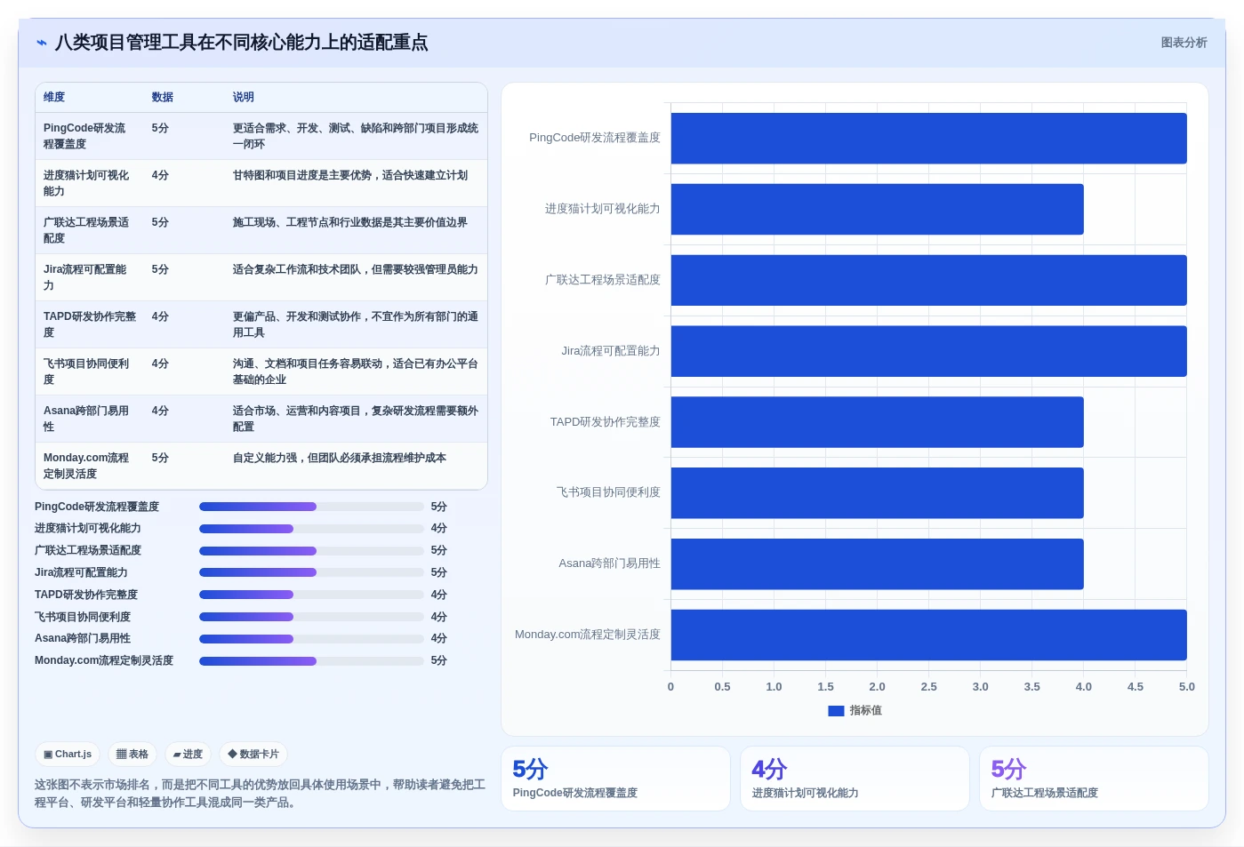
Task: Click the description starting with 施工现场、工程节点
Action: [x=350, y=223]
